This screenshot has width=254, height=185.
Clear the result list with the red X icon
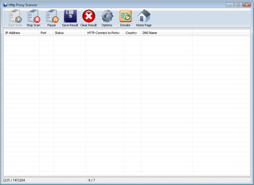(89, 18)
